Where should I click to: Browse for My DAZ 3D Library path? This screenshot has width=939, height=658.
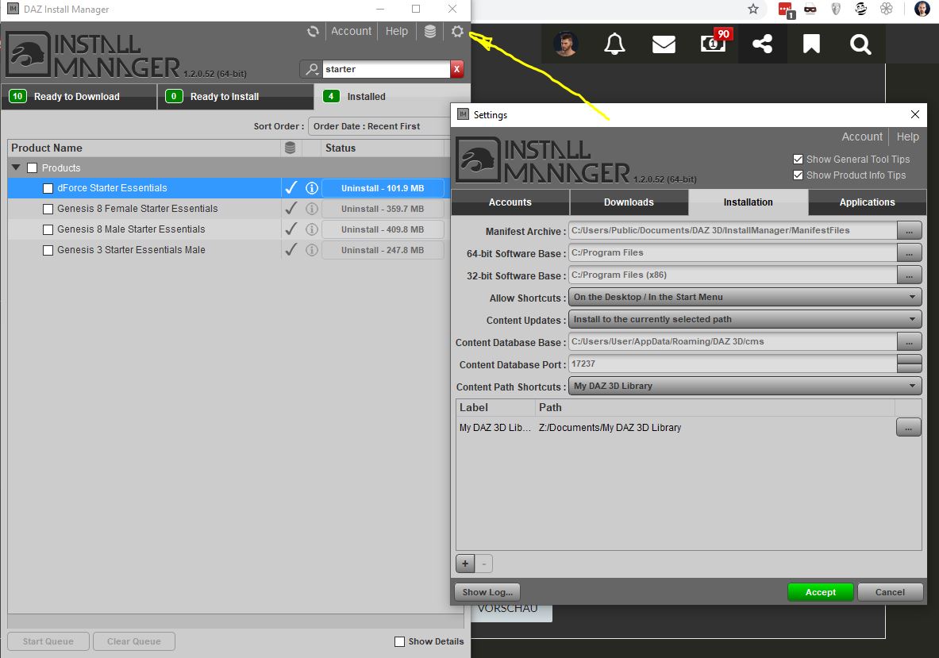909,428
